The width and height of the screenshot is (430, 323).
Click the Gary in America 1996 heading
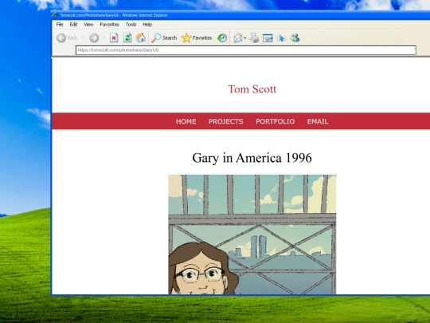pos(252,158)
